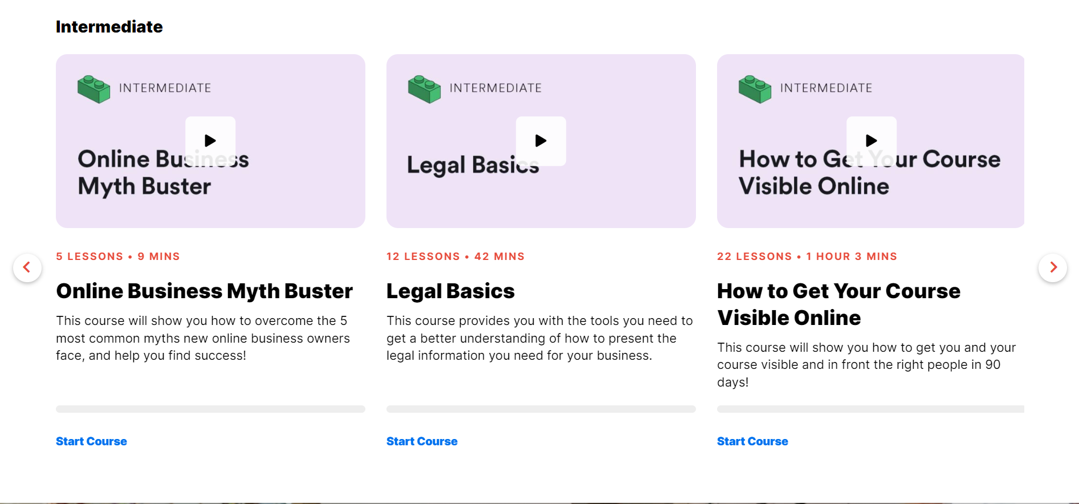The image size is (1079, 504).
Task: Click the Legal Basics course progress bar
Action: click(x=541, y=409)
